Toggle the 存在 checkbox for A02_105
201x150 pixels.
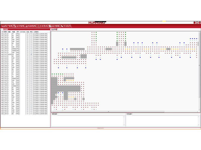31,41
